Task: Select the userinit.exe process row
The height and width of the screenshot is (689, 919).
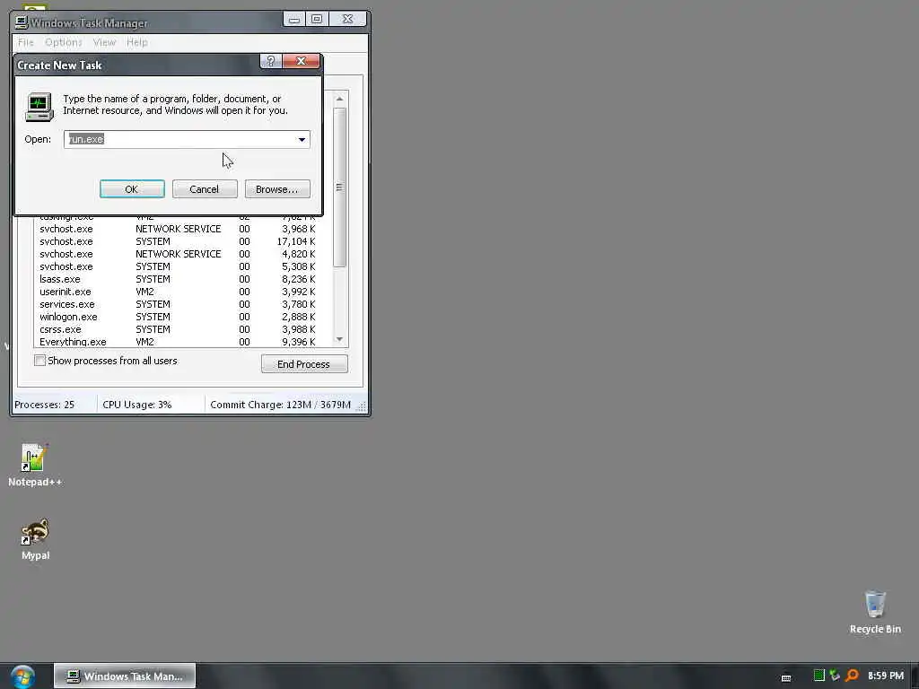Action: pyautogui.click(x=179, y=292)
